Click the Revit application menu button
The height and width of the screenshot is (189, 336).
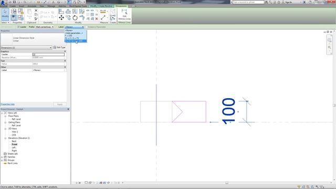[3, 4]
